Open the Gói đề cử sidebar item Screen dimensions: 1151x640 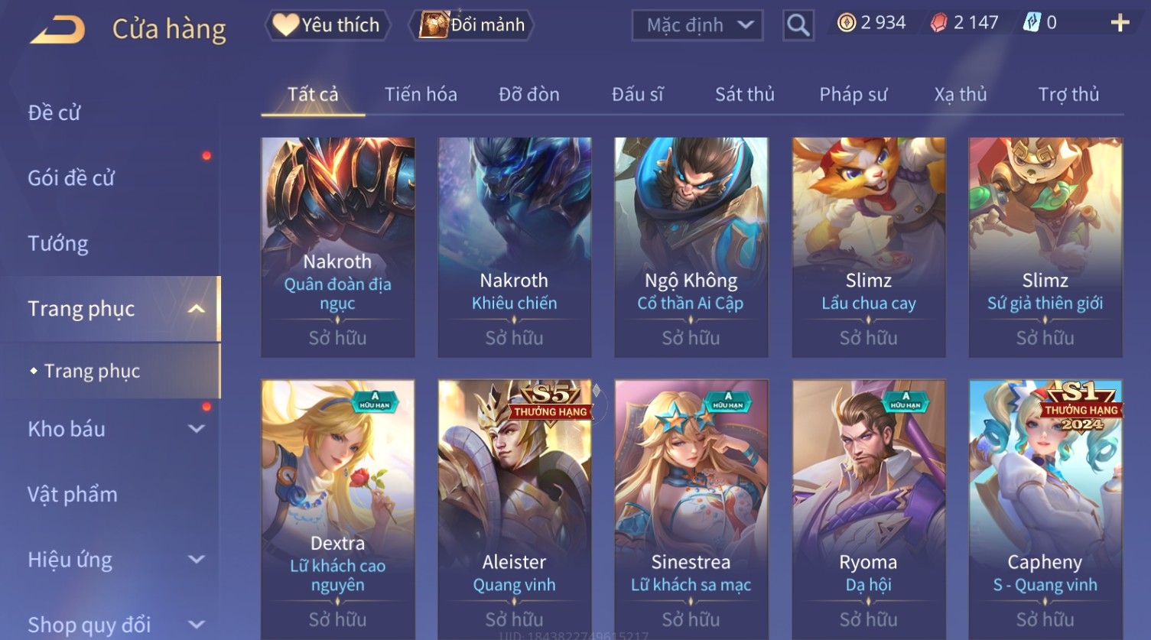point(71,178)
